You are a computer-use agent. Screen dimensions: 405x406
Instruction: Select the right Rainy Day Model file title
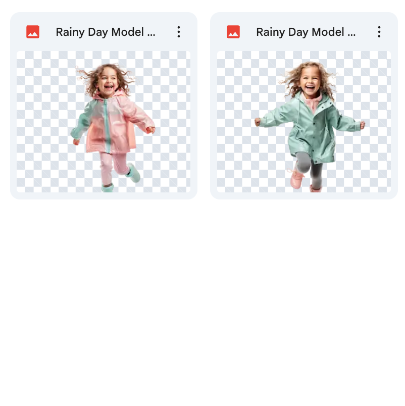[306, 32]
